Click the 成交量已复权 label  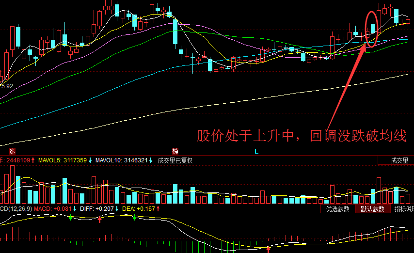click(x=175, y=160)
